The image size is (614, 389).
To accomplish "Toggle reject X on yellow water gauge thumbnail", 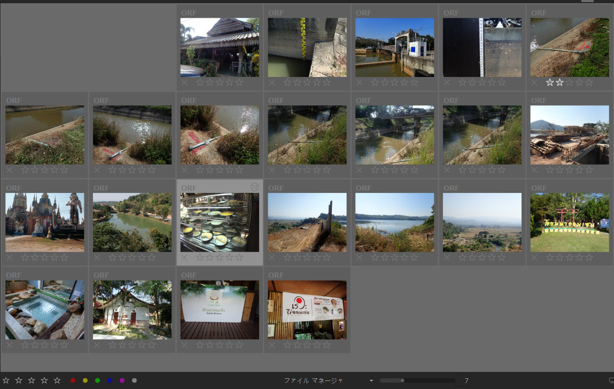I will [x=272, y=83].
